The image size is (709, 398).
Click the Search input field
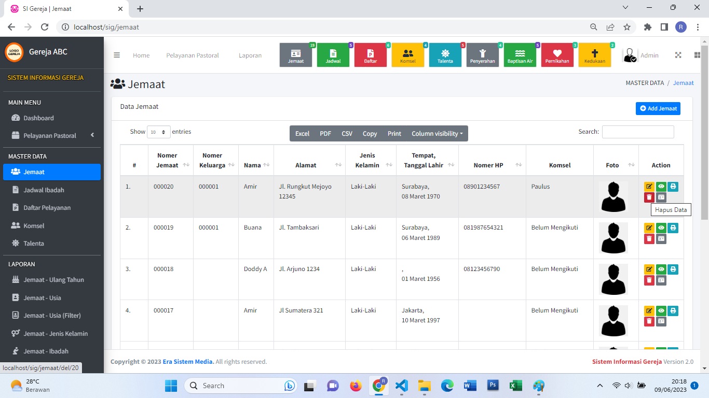637,132
